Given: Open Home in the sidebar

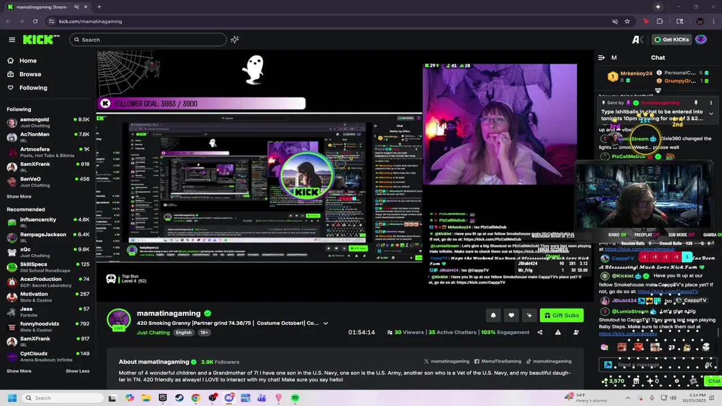Looking at the screenshot, I should [22, 61].
